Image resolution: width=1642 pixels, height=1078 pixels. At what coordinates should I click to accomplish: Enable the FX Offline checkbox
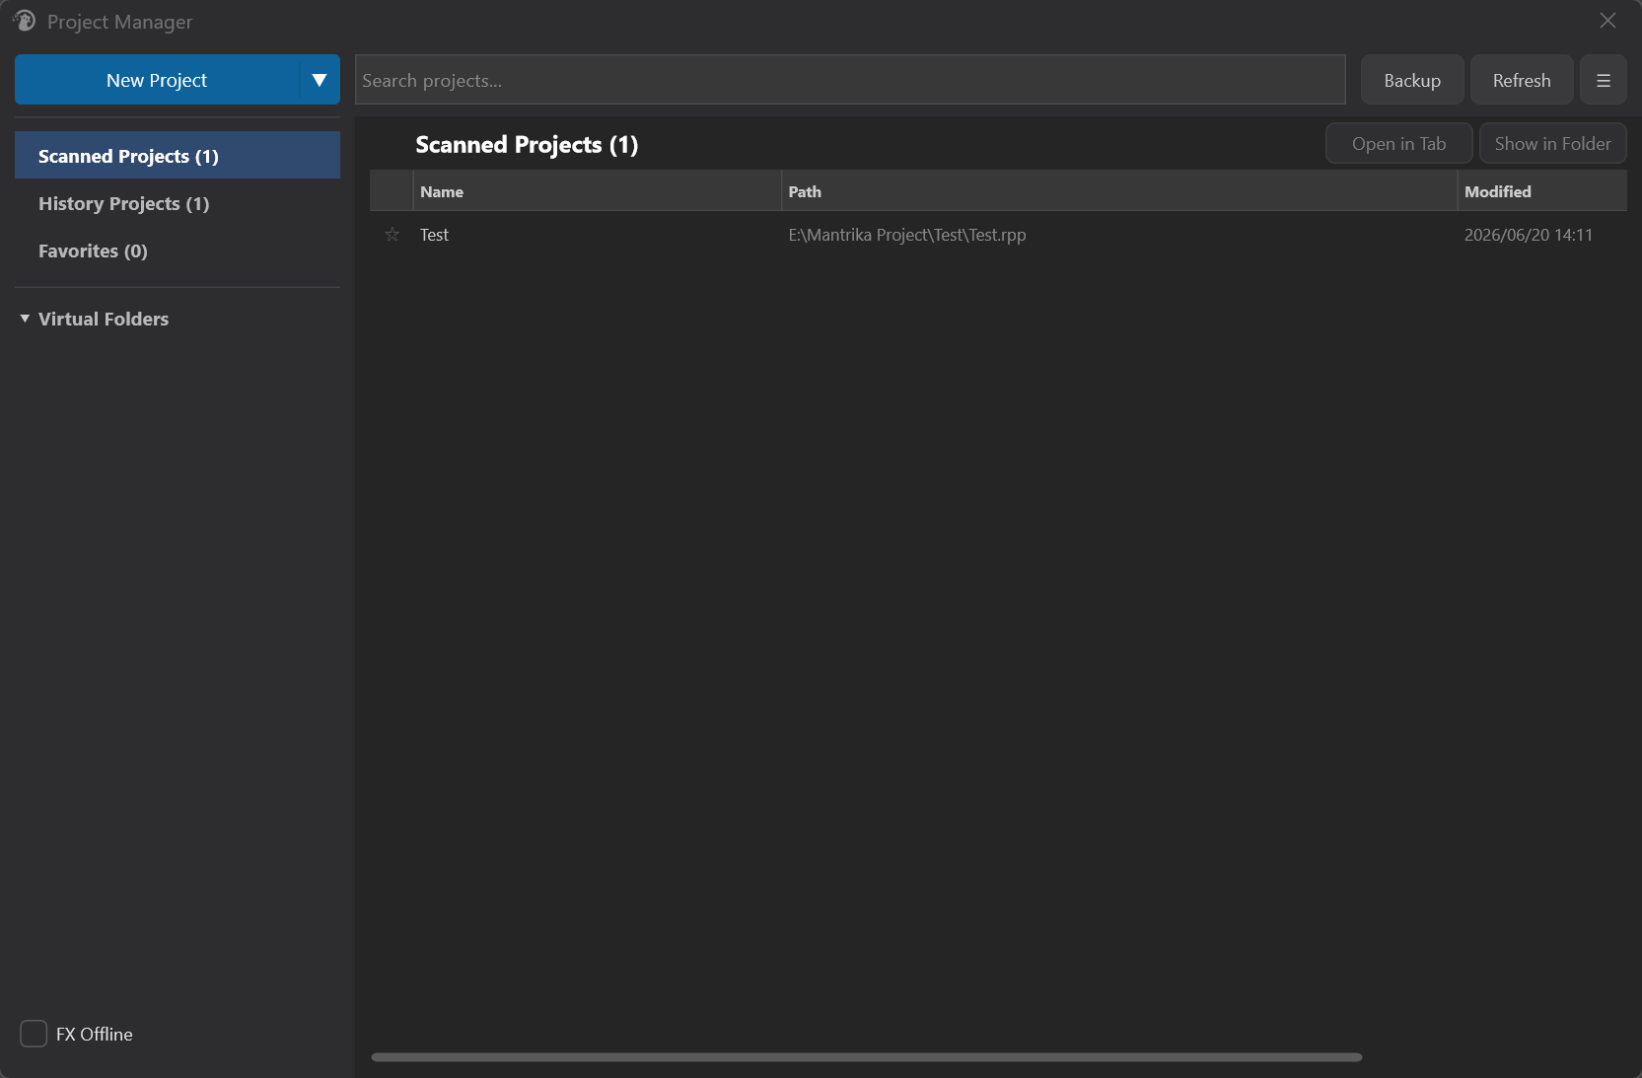click(x=34, y=1034)
